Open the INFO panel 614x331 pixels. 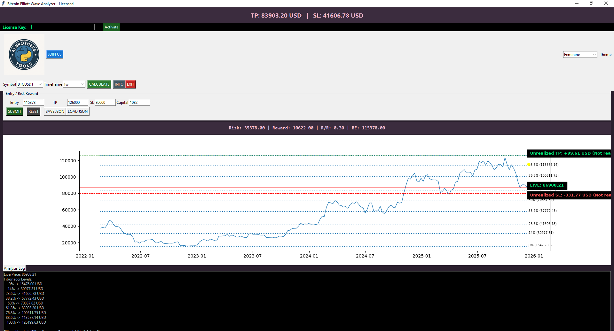[x=119, y=84]
